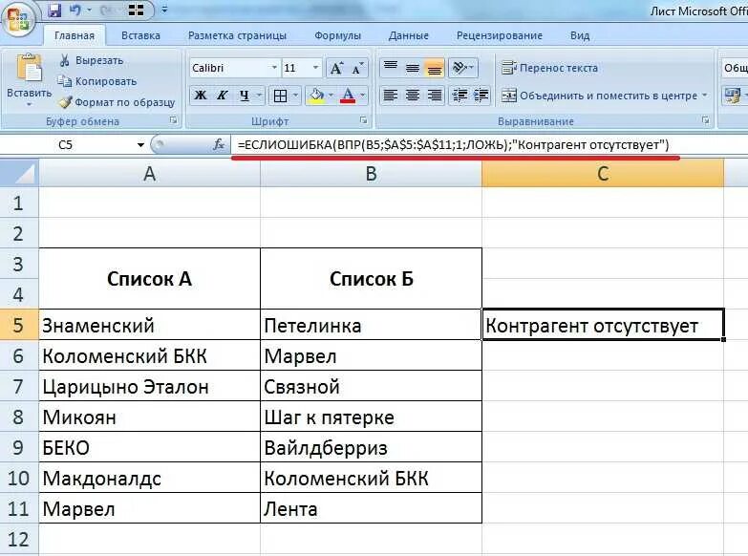The height and width of the screenshot is (556, 748).
Task: Activate Формат по образцу painter
Action: (x=118, y=102)
